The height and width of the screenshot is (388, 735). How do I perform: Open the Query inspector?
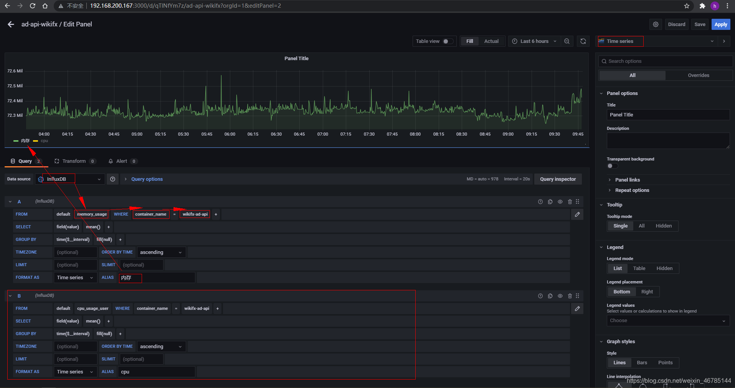coord(558,179)
